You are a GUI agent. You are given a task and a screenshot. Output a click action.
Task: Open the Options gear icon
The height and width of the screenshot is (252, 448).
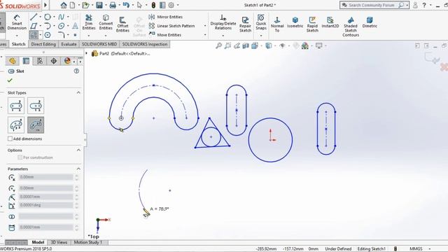click(171, 5)
